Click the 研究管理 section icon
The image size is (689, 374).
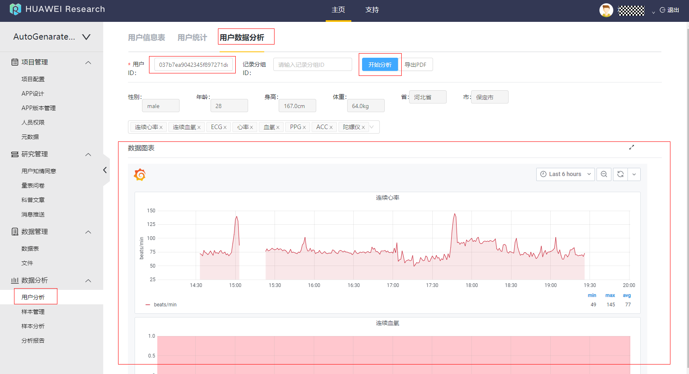tap(15, 154)
